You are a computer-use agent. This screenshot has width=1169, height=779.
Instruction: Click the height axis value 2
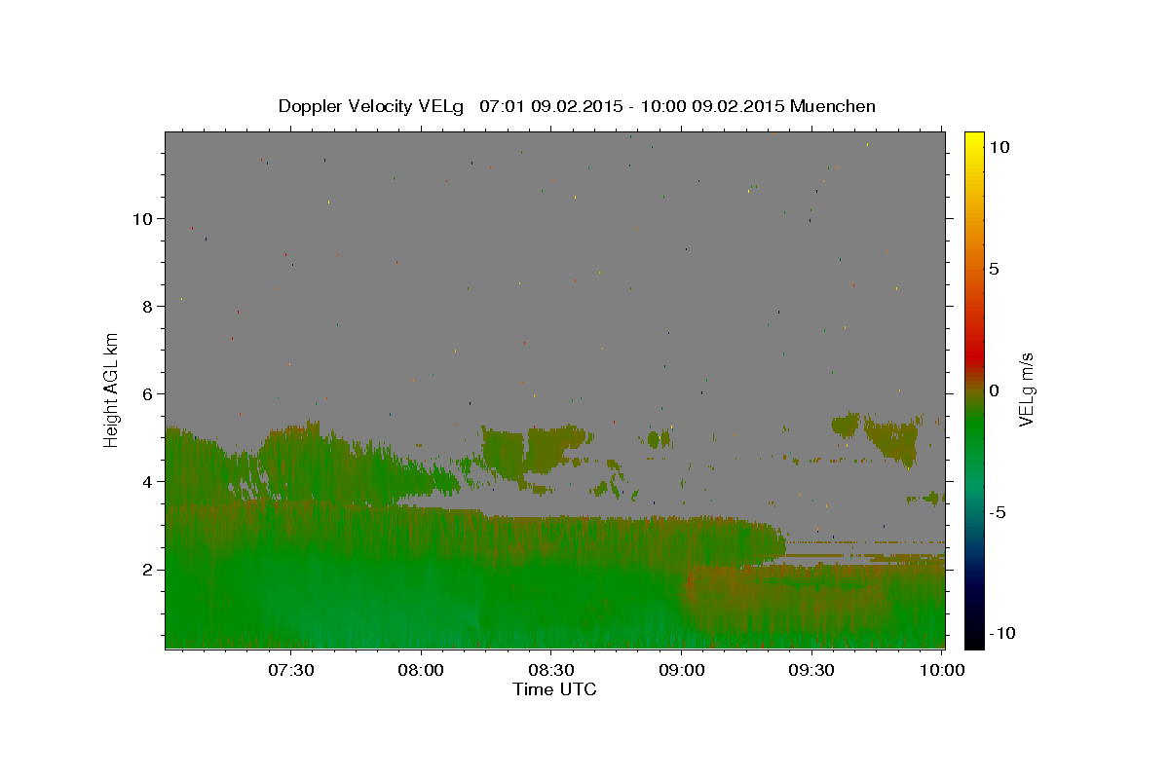point(148,569)
